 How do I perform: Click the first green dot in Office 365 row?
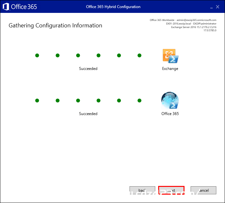coord(37,101)
